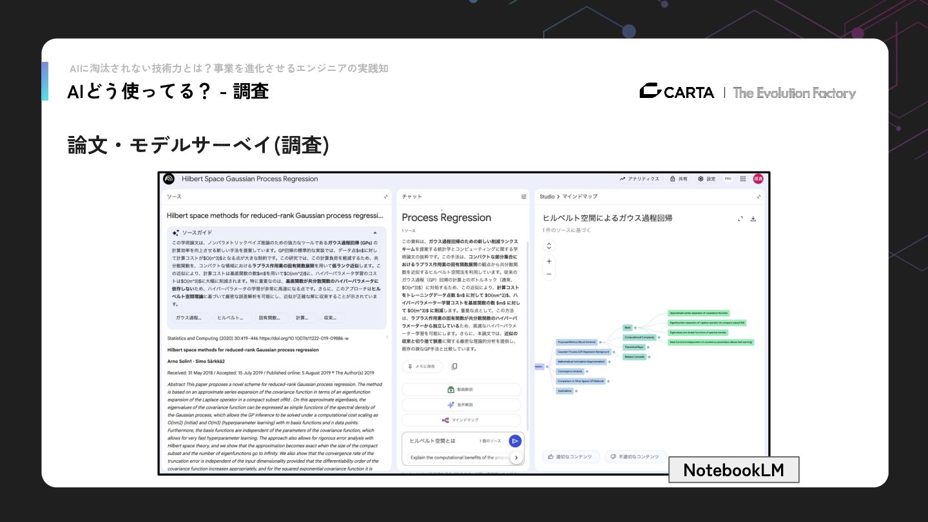Screen dimensions: 928x522
Task: Zoom out the mind map
Action: point(549,274)
